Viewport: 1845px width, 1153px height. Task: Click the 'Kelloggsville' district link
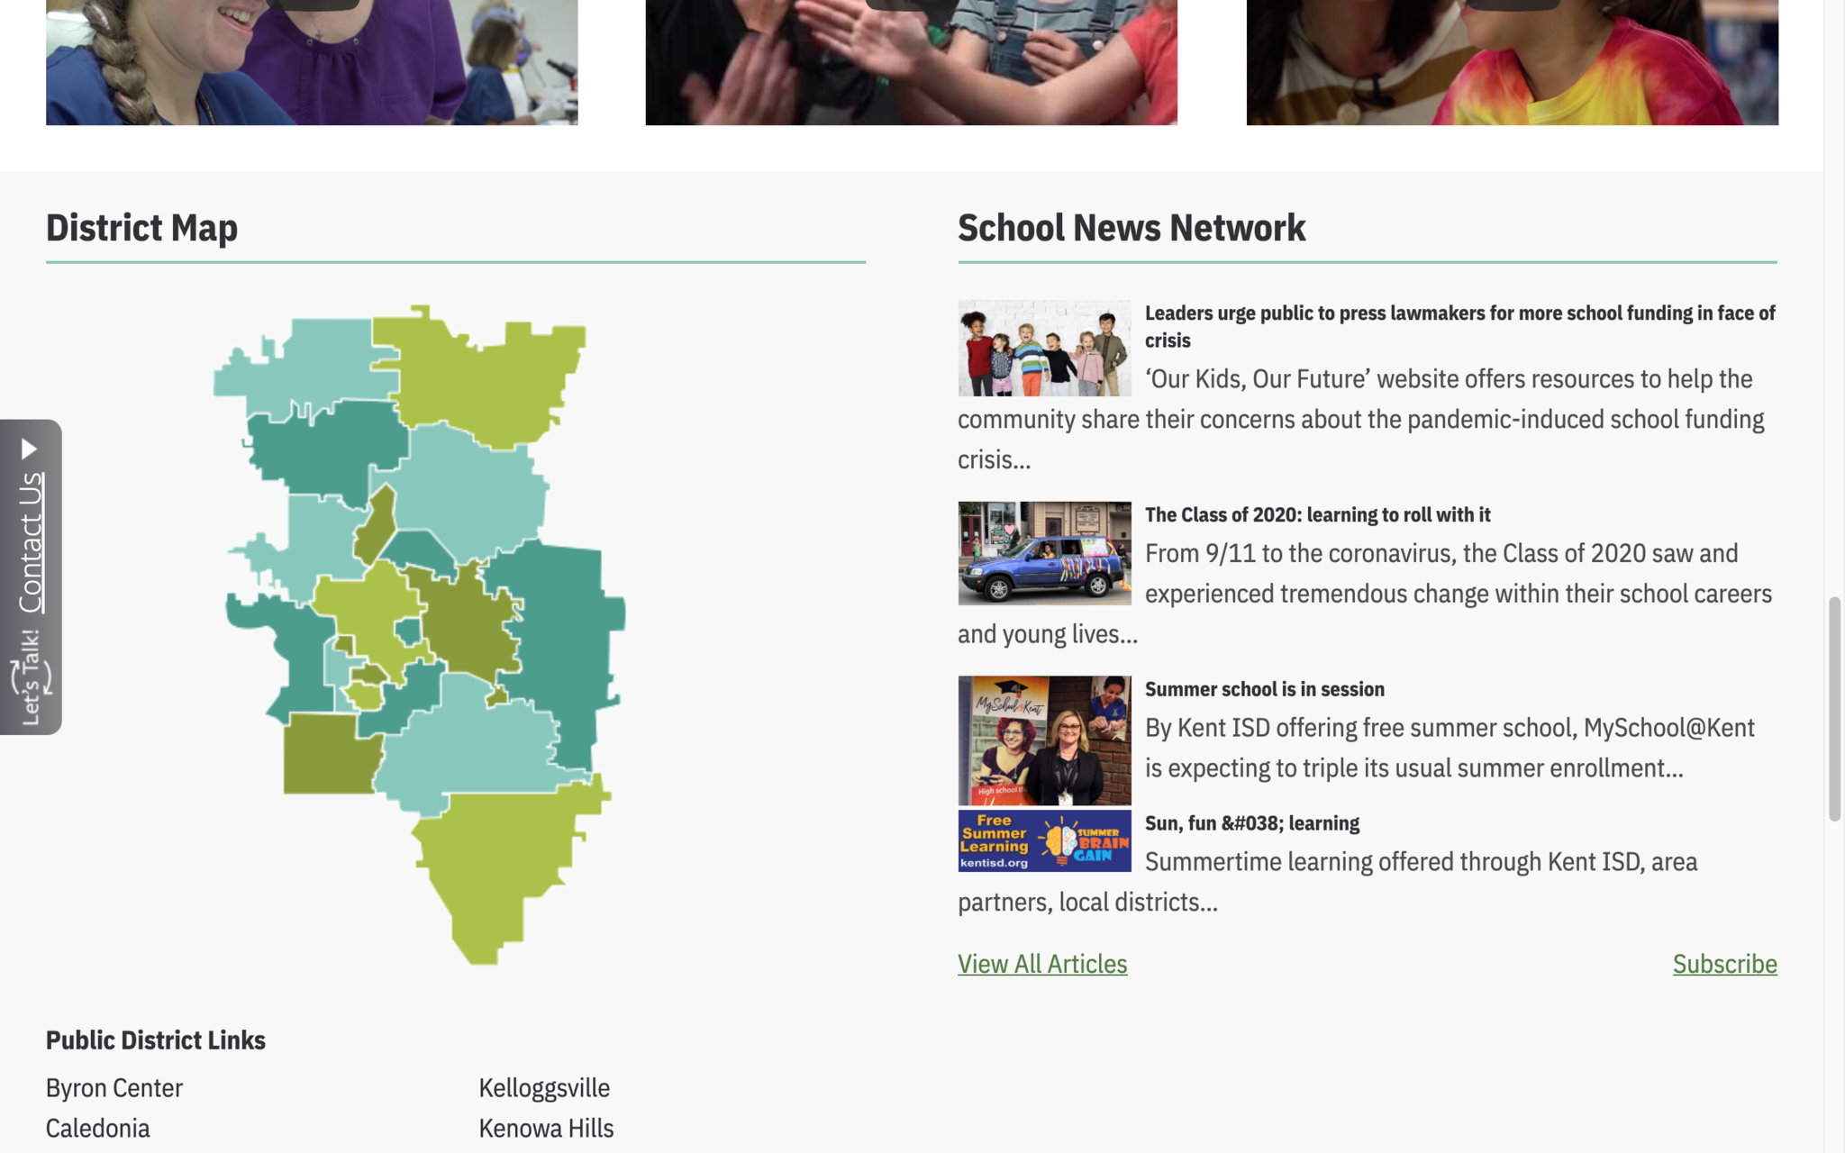[x=543, y=1088]
